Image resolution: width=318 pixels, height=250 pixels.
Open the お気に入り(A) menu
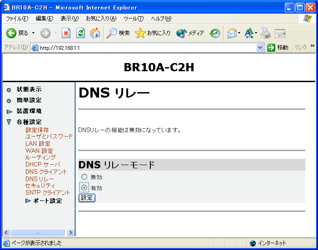pyautogui.click(x=101, y=19)
